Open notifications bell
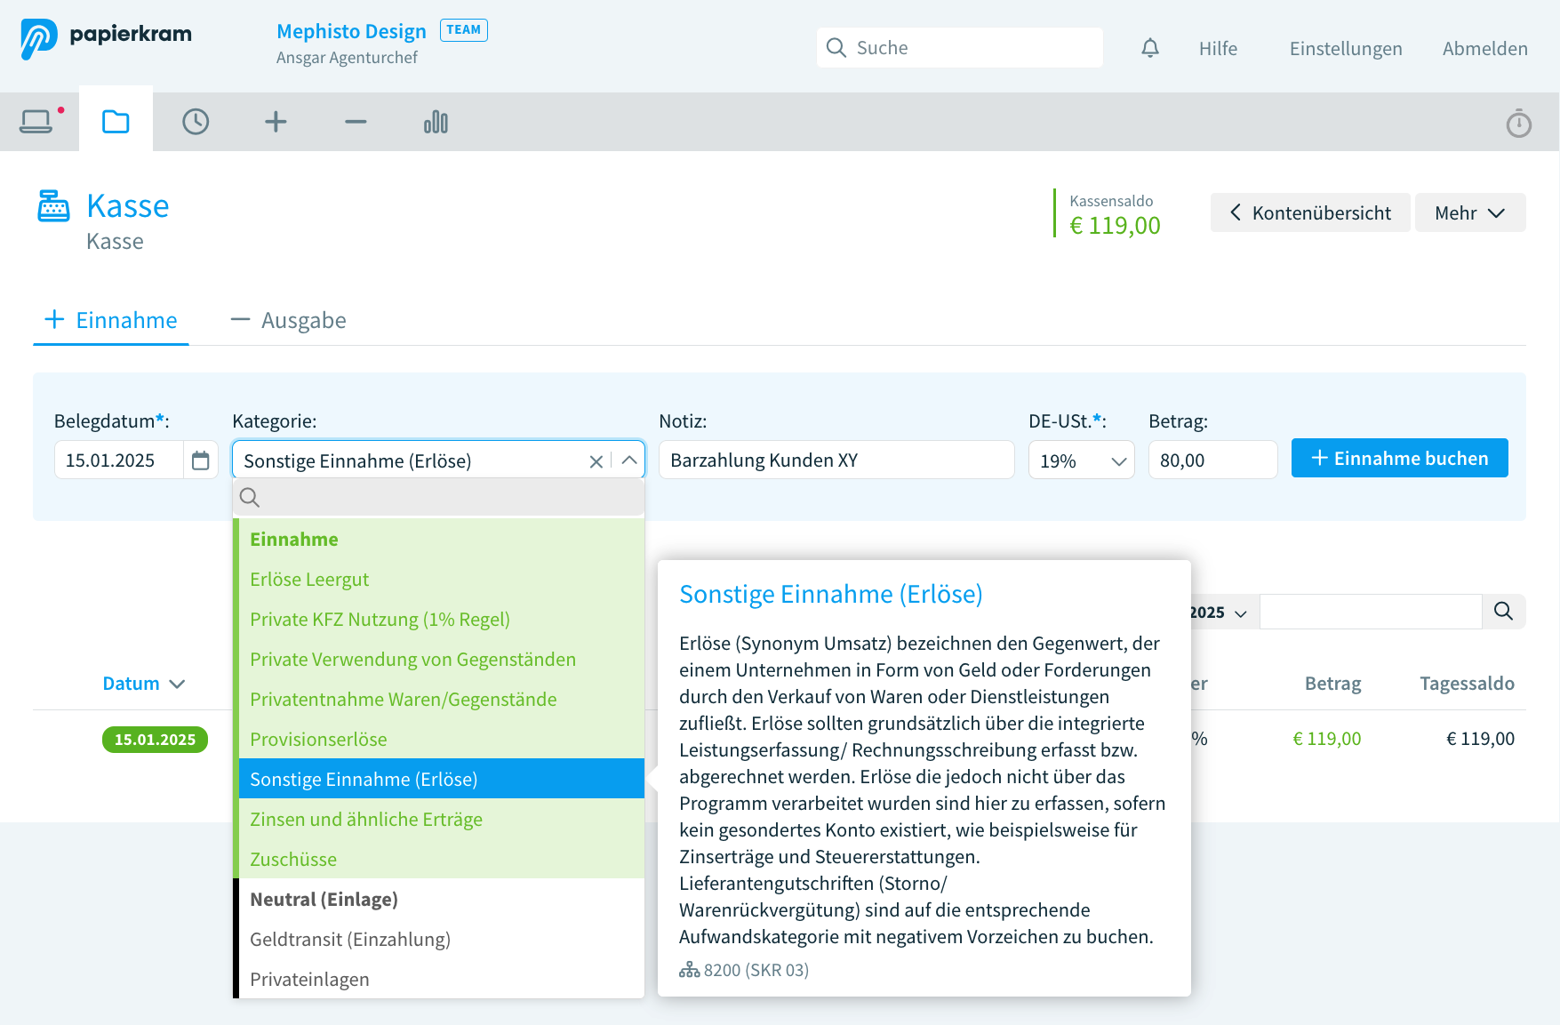The width and height of the screenshot is (1560, 1025). point(1150,48)
